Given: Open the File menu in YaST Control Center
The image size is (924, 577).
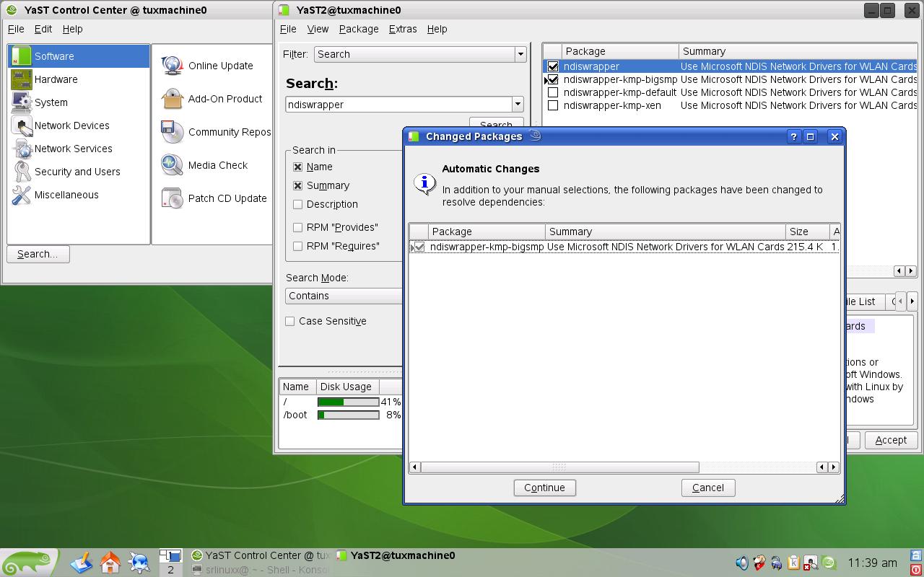Looking at the screenshot, I should (16, 29).
